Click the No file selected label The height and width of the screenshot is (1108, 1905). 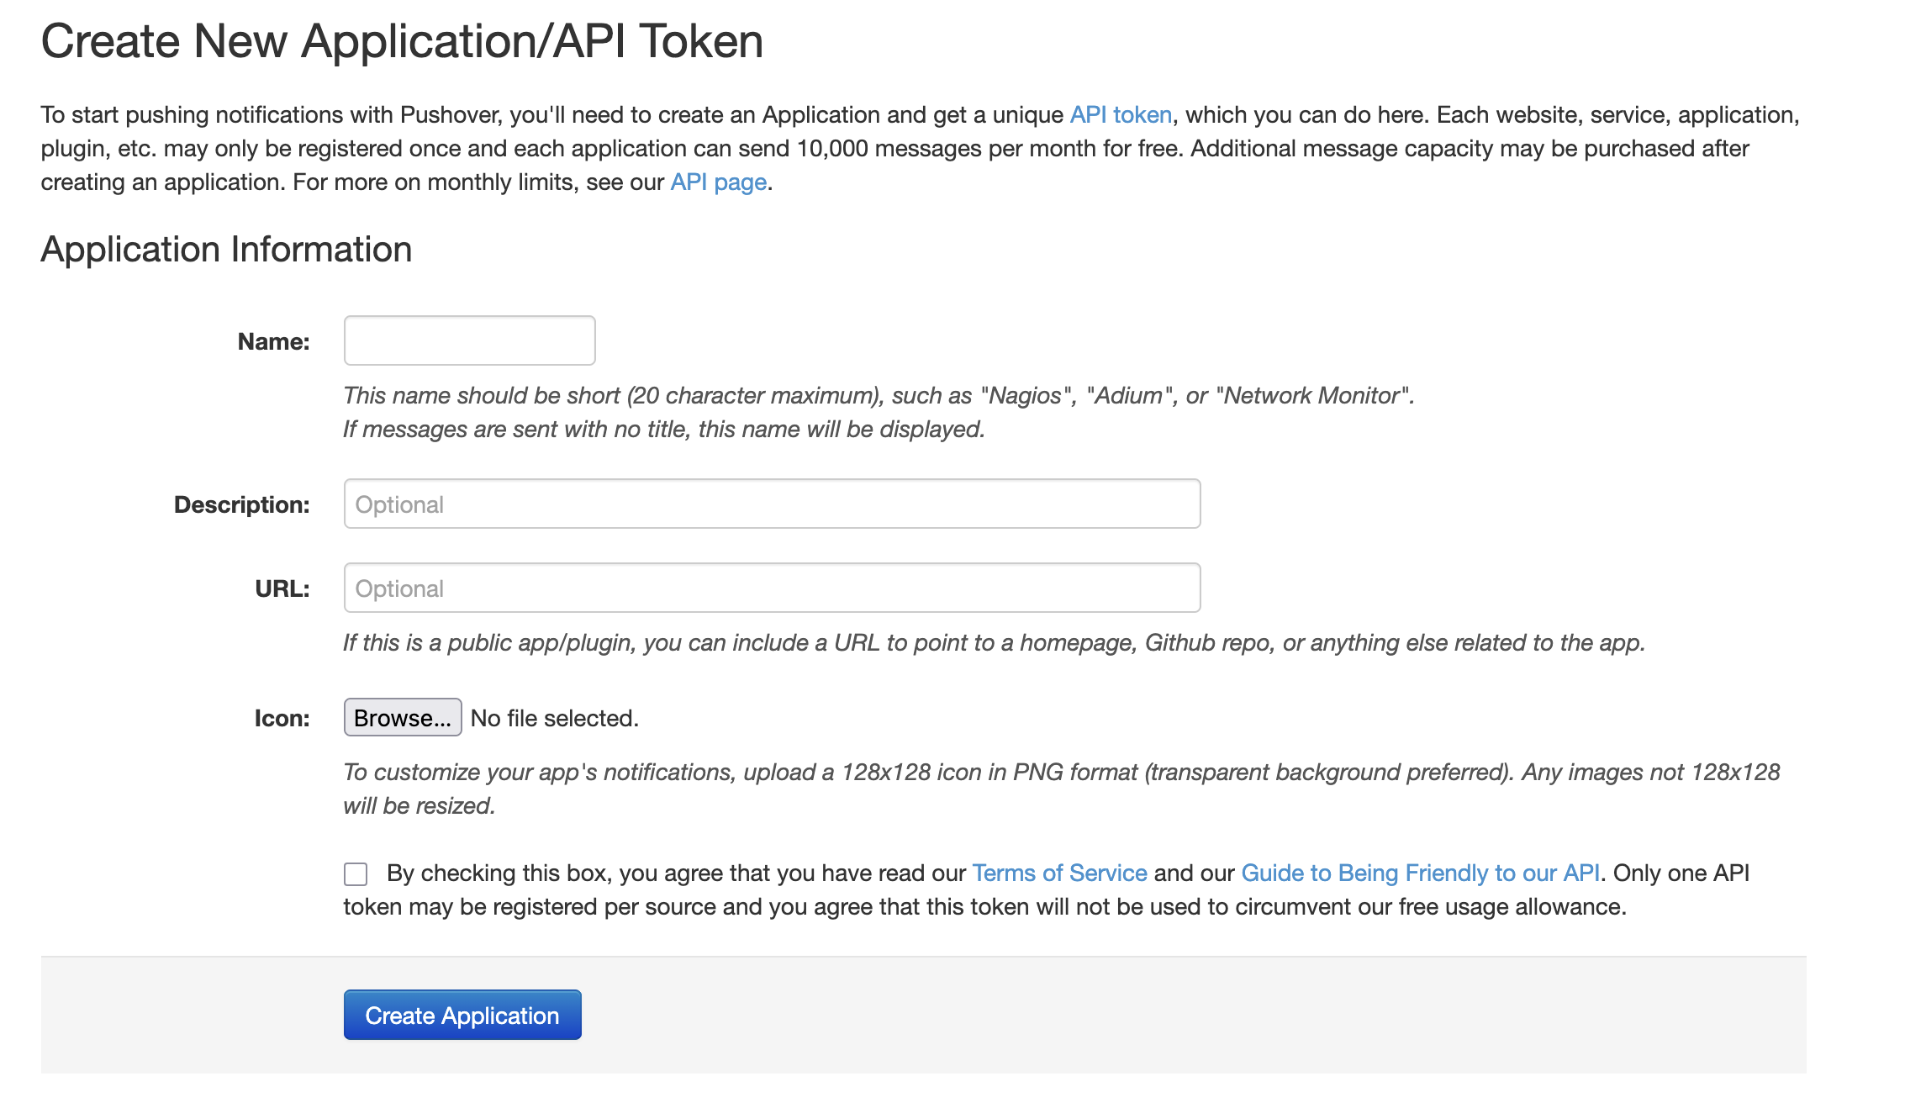tap(554, 716)
